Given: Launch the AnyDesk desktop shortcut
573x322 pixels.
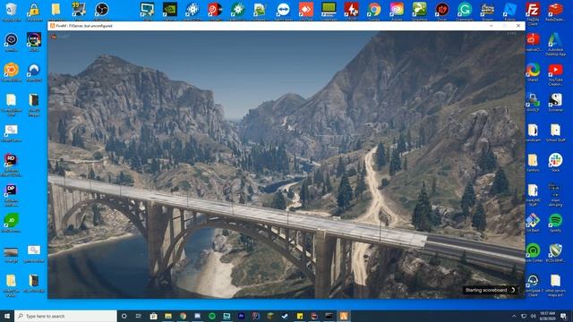Looking at the screenshot, I should coord(306,10).
